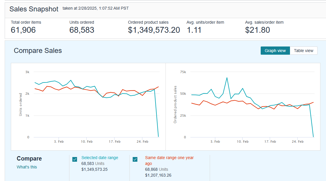Click 24. Feb label on Ordered product sales chart

point(298,142)
